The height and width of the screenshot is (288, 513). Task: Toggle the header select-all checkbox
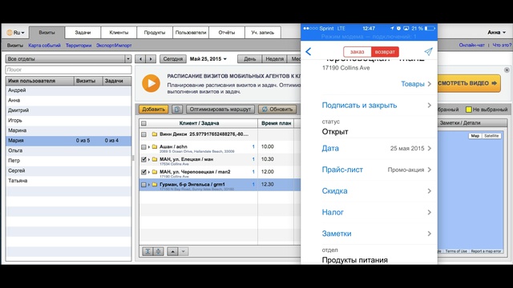[143, 123]
